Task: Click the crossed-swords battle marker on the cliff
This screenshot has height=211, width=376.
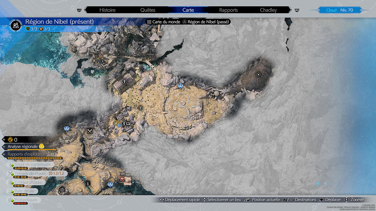Action: point(90,131)
